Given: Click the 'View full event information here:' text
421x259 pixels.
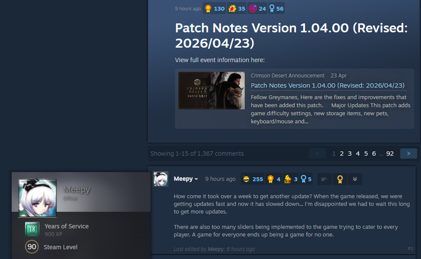Looking at the screenshot, I should point(220,60).
